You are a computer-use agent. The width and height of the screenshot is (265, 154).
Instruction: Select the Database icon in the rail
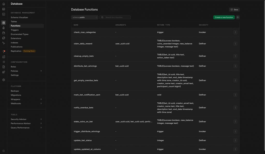coord(3,23)
